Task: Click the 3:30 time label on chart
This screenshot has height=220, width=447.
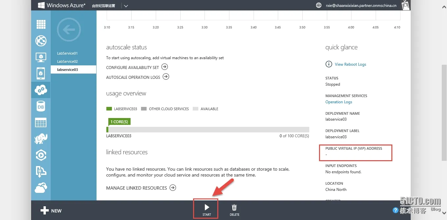Action: click(204, 27)
